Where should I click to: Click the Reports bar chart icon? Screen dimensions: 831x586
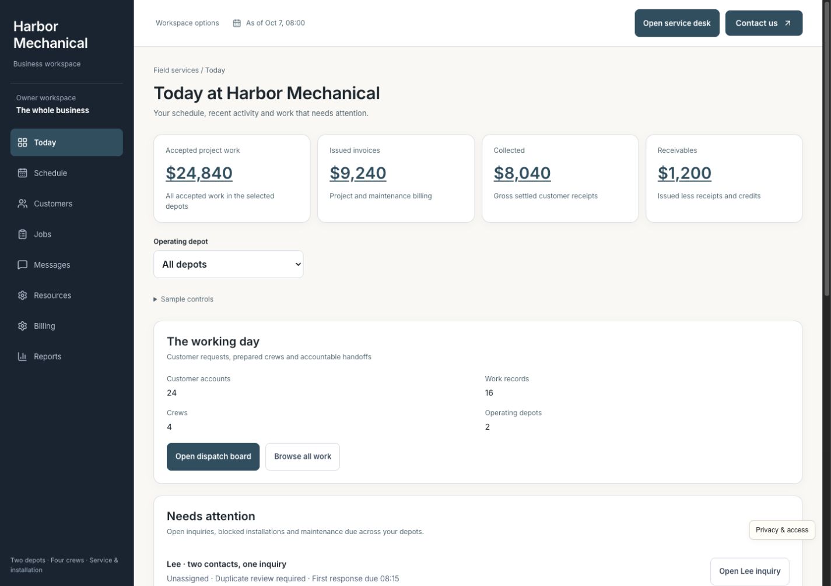coord(22,356)
